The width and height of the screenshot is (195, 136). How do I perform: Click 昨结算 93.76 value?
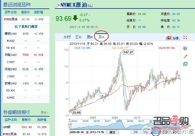176,20
